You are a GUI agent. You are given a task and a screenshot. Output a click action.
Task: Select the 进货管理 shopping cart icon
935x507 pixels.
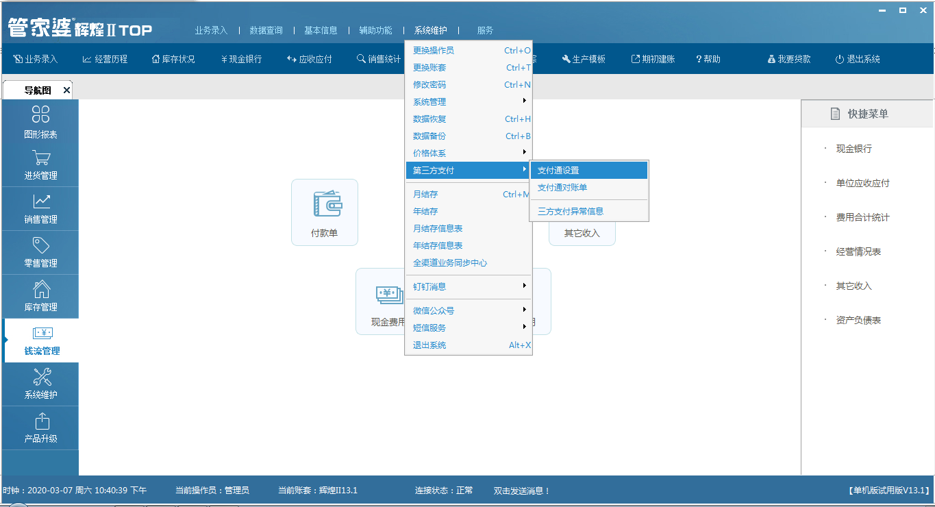coord(40,158)
